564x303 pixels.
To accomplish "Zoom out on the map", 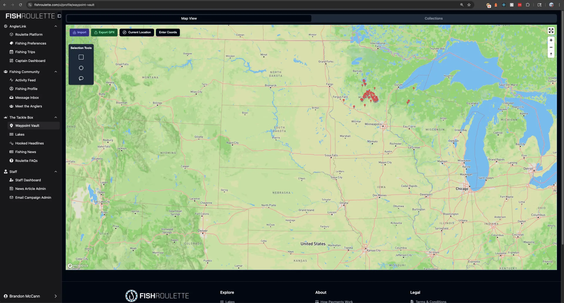I will 551,47.
